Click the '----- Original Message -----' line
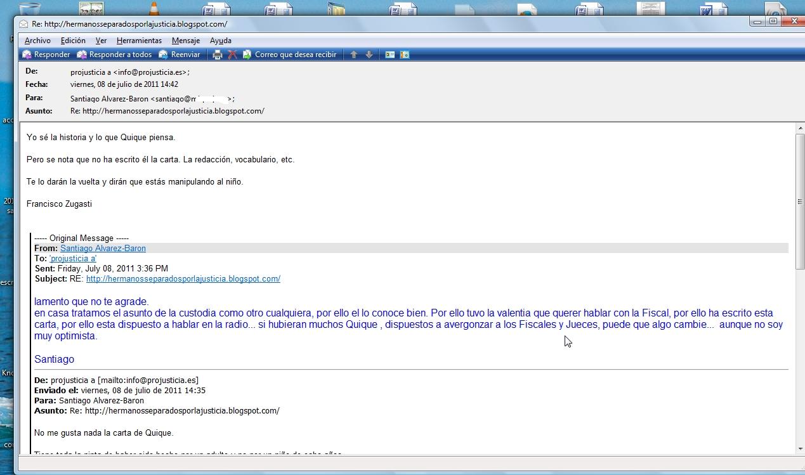 [82, 238]
